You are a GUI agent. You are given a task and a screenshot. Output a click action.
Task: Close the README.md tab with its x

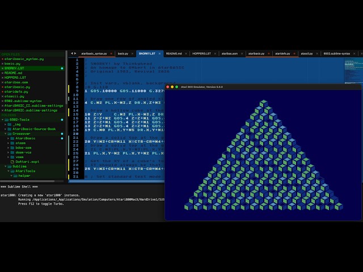point(186,54)
